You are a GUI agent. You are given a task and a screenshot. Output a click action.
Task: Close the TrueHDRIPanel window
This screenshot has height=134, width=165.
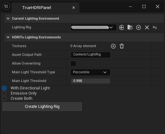tap(158, 6)
